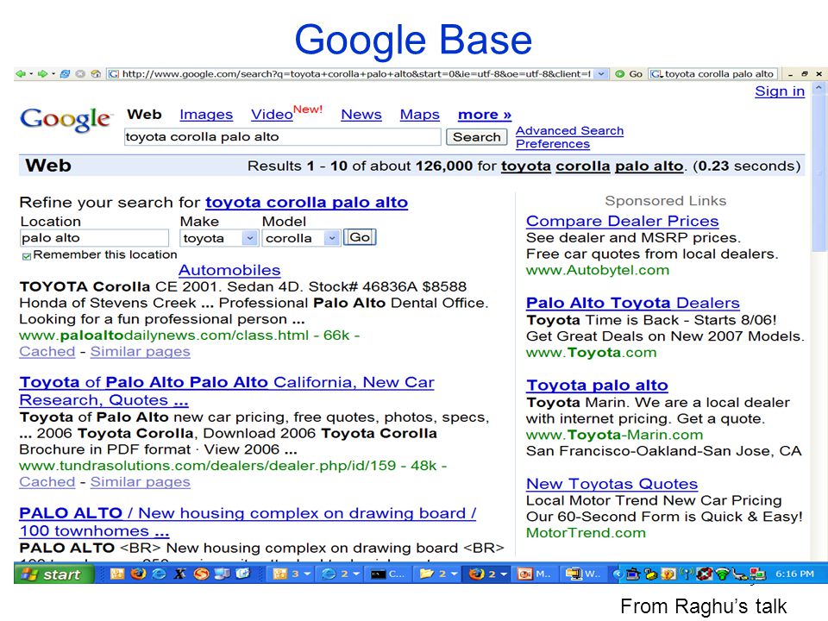Open the command prompt taskbar item
Image resolution: width=828 pixels, height=621 pixels.
pos(387,574)
